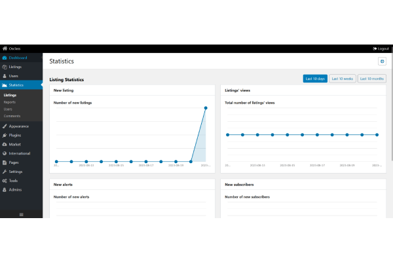Open Users statistics submenu item
This screenshot has width=393, height=262.
(9, 109)
